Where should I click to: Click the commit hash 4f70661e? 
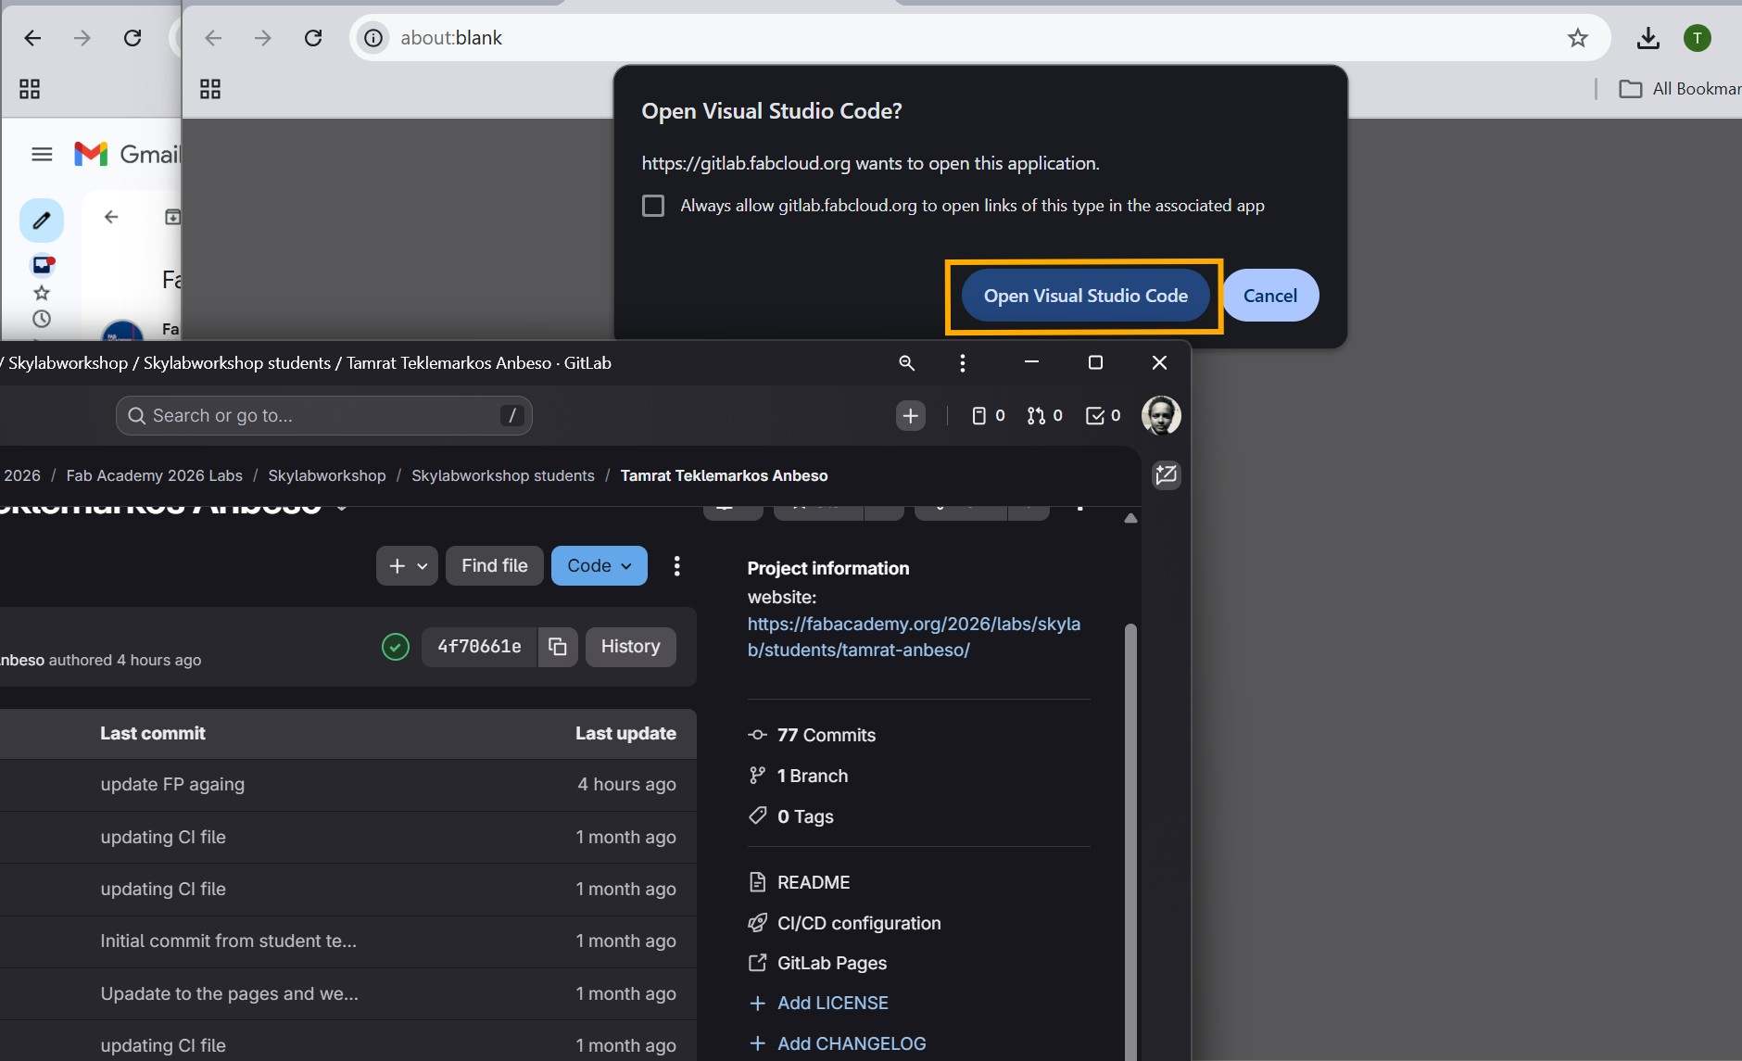(x=479, y=647)
